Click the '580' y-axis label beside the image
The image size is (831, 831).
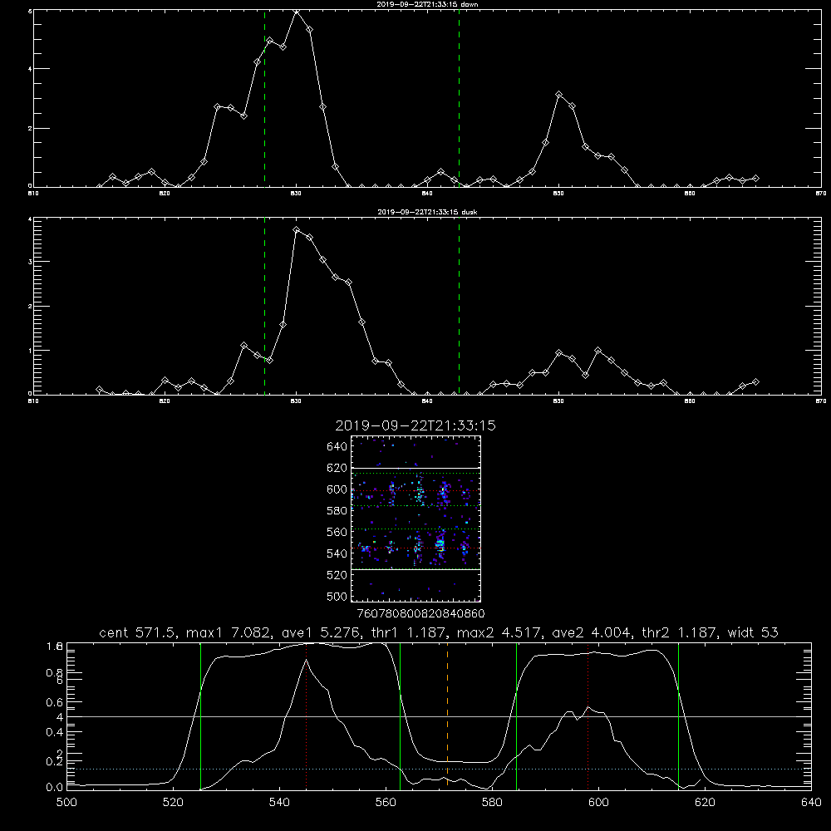point(337,511)
